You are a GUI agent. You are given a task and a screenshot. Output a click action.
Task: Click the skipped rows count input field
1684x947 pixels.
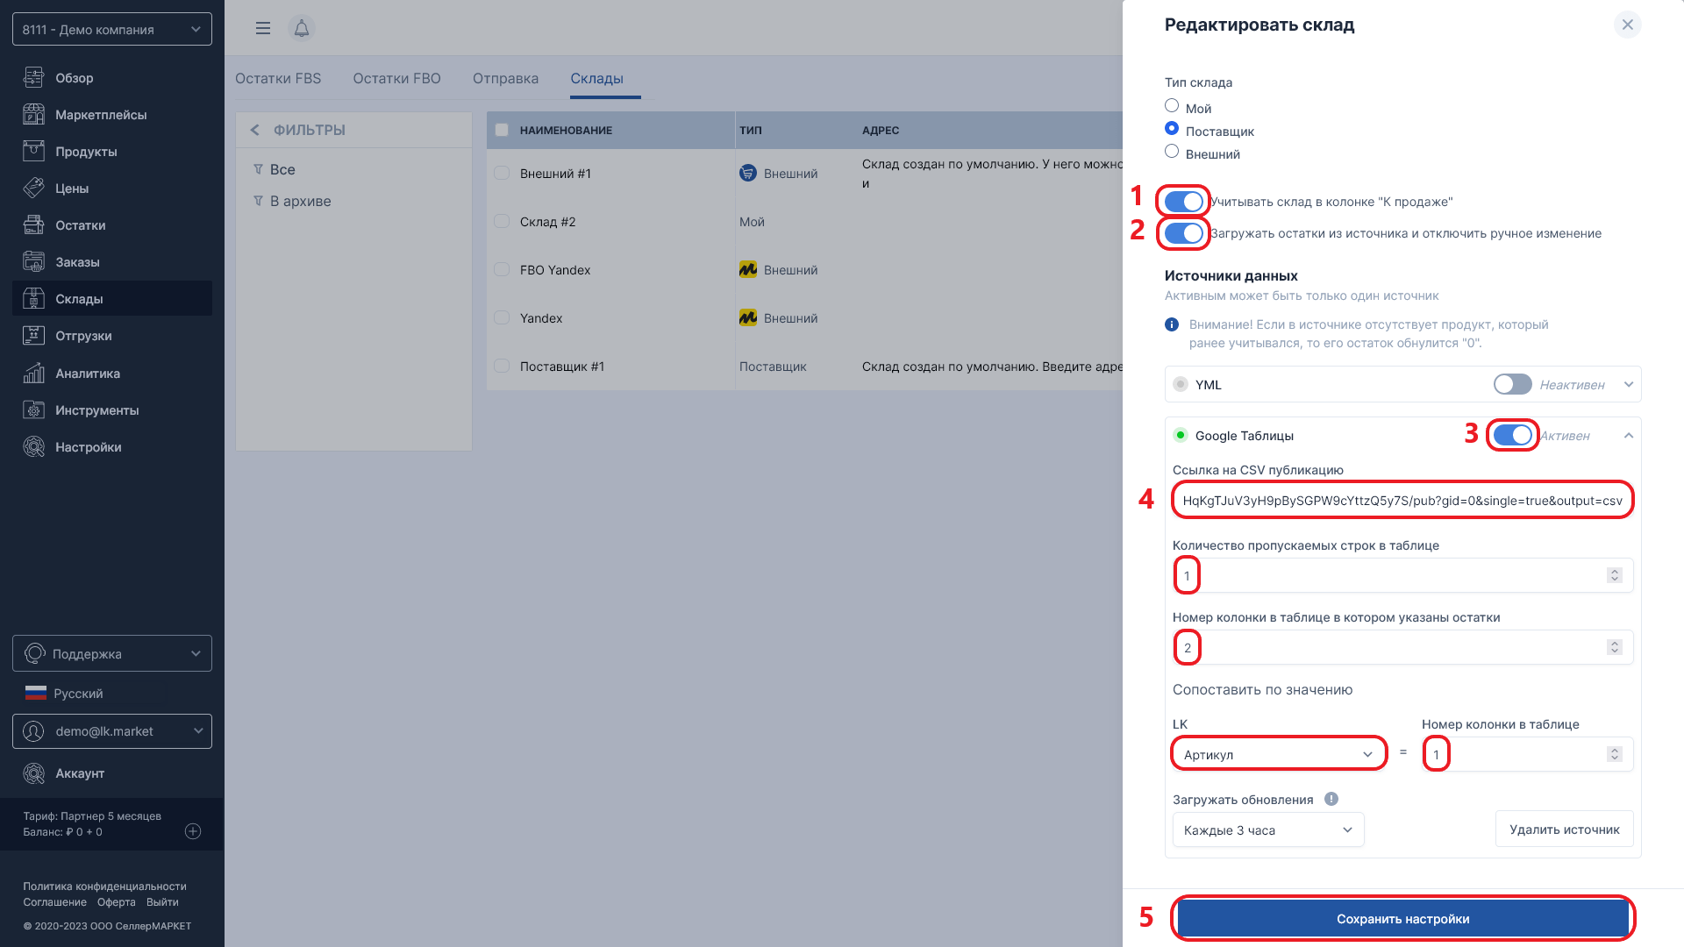pos(1402,575)
